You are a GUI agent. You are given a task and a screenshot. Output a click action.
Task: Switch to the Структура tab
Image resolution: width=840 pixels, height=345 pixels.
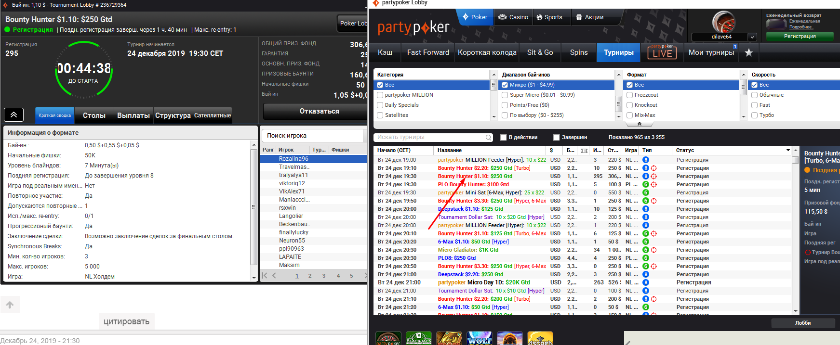pos(173,115)
